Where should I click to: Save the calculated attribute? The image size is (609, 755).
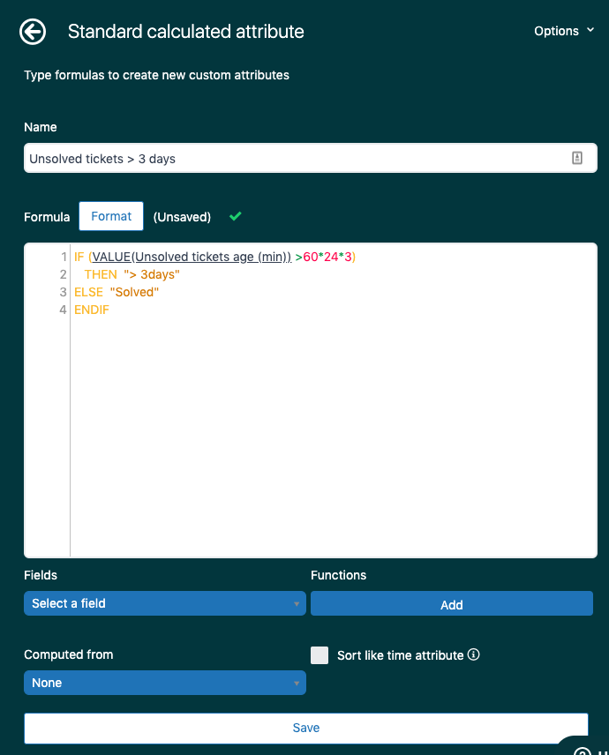(x=306, y=728)
